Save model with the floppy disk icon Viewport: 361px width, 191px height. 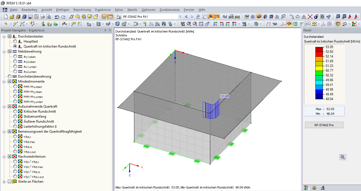pyautogui.click(x=30, y=17)
